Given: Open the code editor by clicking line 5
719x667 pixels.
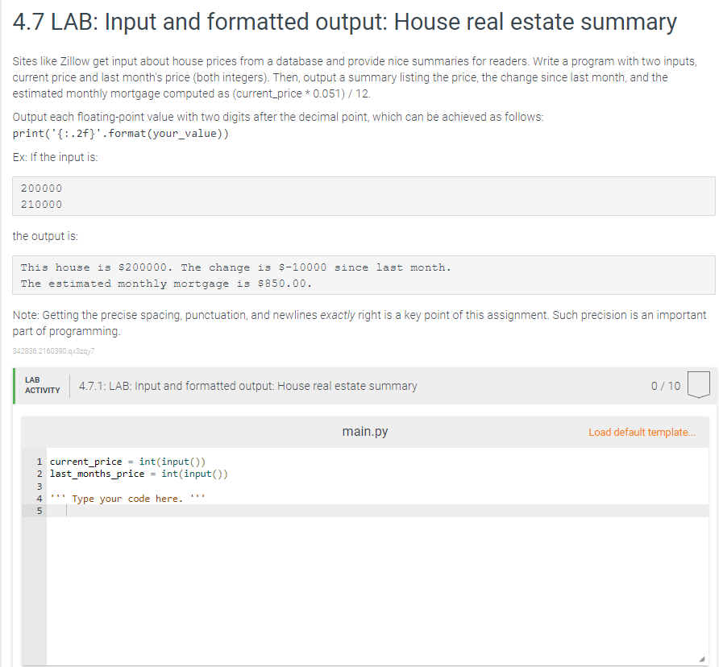Looking at the screenshot, I should [161, 510].
